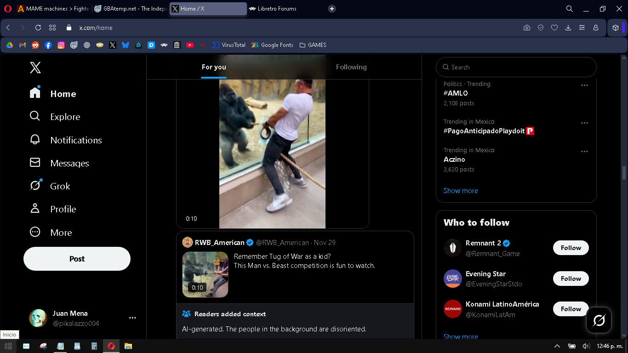Screen dimensions: 628x353
Task: Open the Opera extensions cube icon
Action: [x=616, y=28]
